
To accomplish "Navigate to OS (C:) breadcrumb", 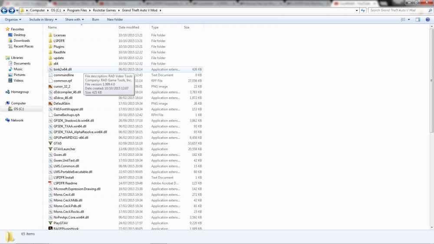I will 56,10.
